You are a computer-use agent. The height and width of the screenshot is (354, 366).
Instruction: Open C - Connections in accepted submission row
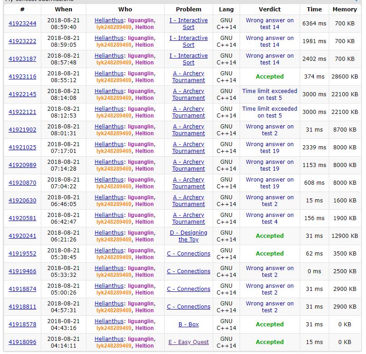[x=188, y=254]
